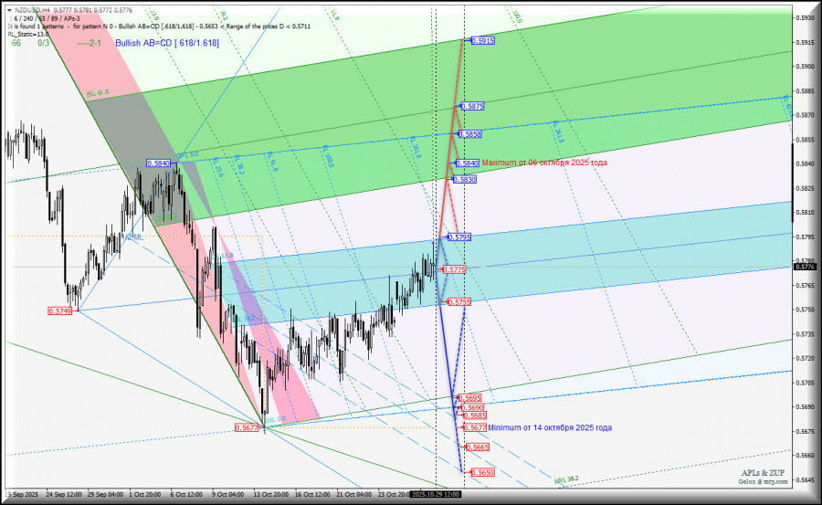Click the red 0.5650 price tag
The image size is (822, 505).
coord(483,472)
